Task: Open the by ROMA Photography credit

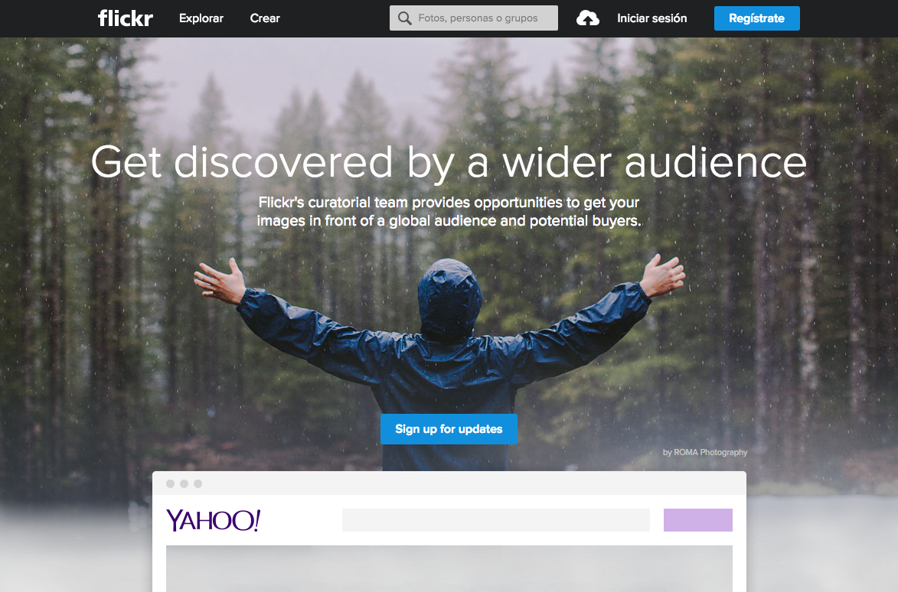Action: coord(705,452)
